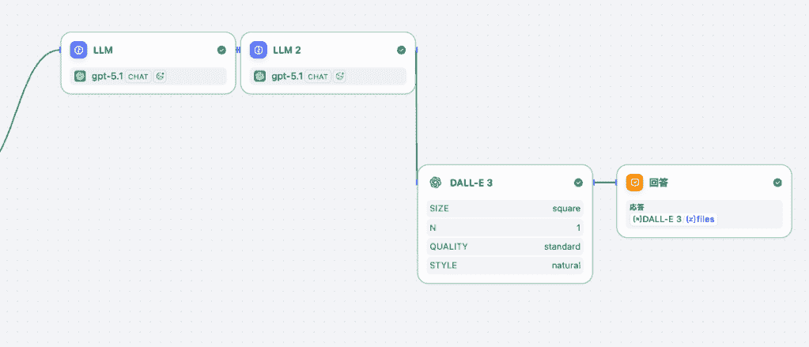Click the N value 1
This screenshot has width=809, height=347.
coord(578,228)
